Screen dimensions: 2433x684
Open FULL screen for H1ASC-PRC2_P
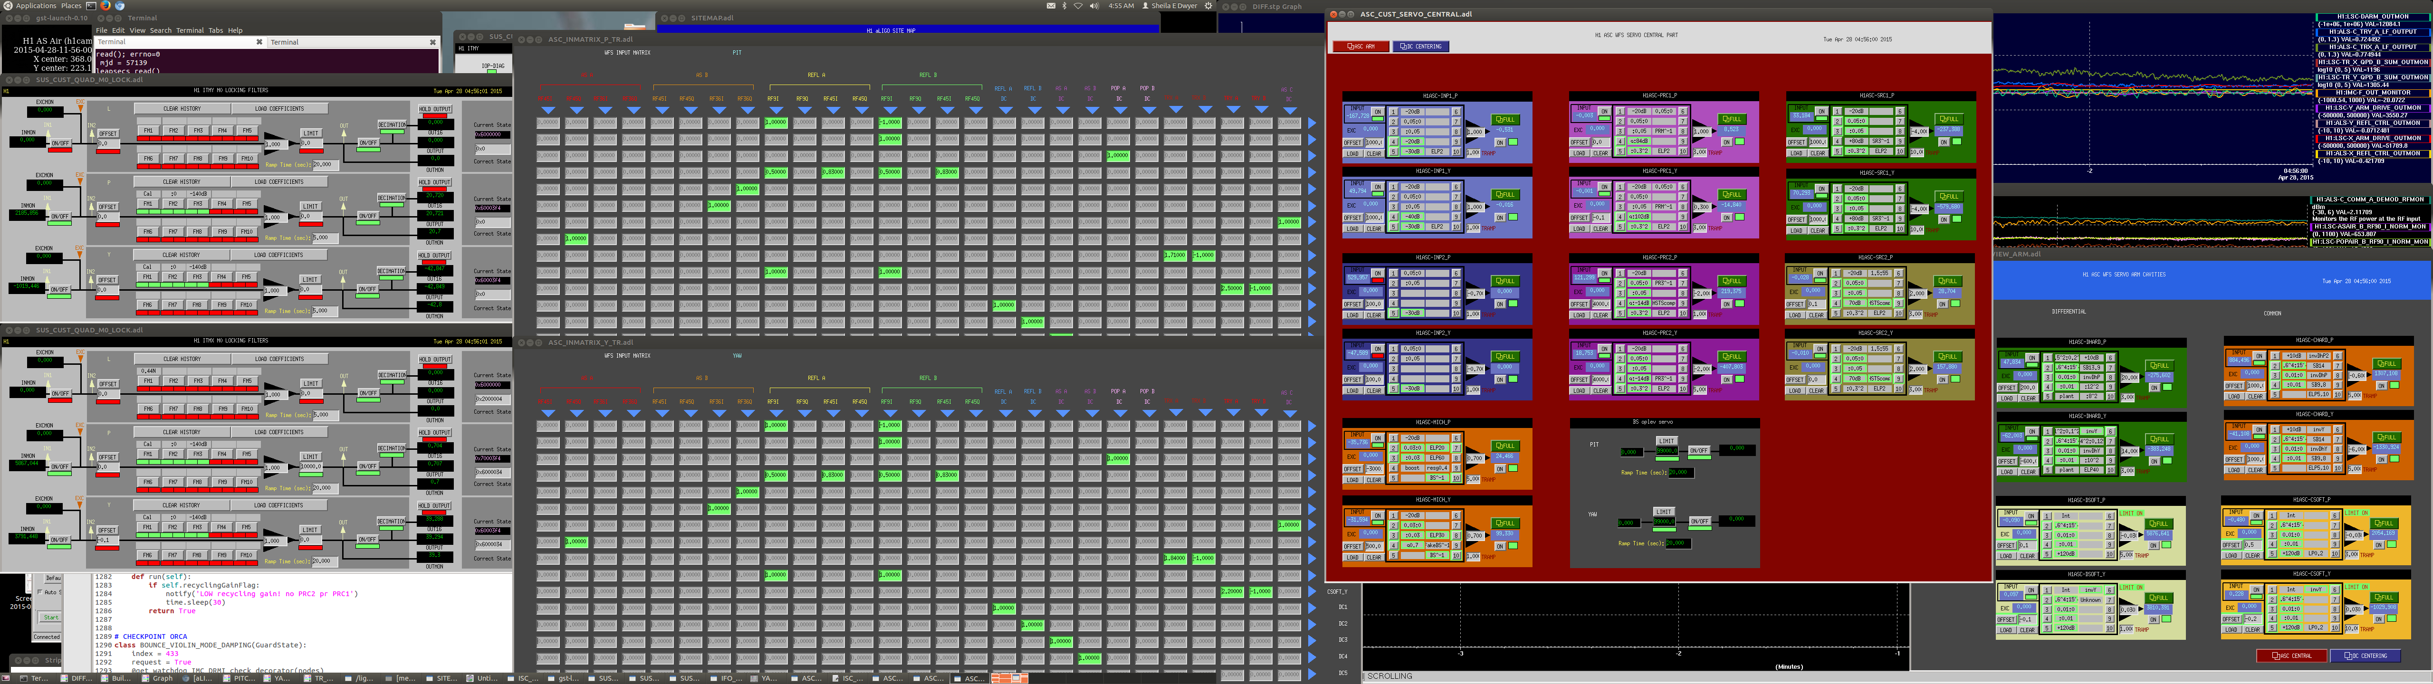point(1732,281)
